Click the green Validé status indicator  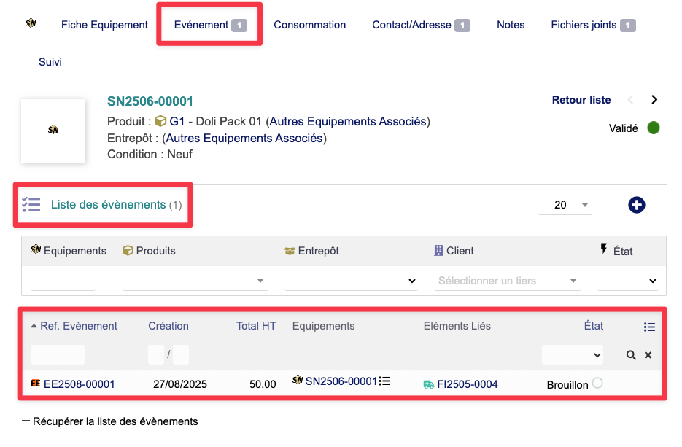(x=654, y=128)
